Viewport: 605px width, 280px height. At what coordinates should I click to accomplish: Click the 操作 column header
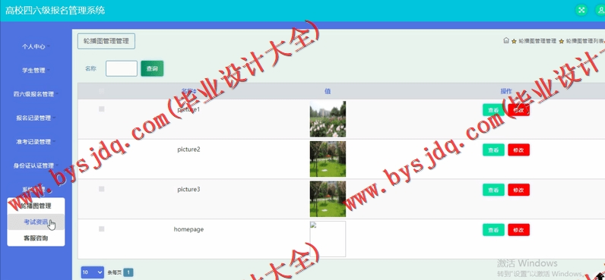506,91
